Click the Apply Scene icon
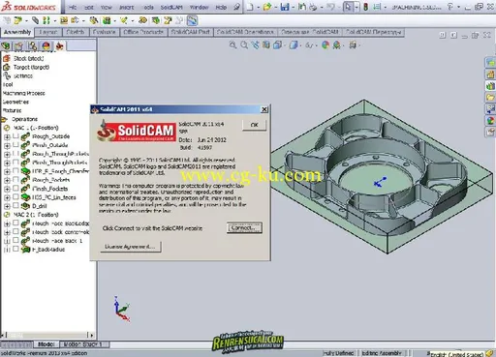496x357 pixels. (x=337, y=45)
